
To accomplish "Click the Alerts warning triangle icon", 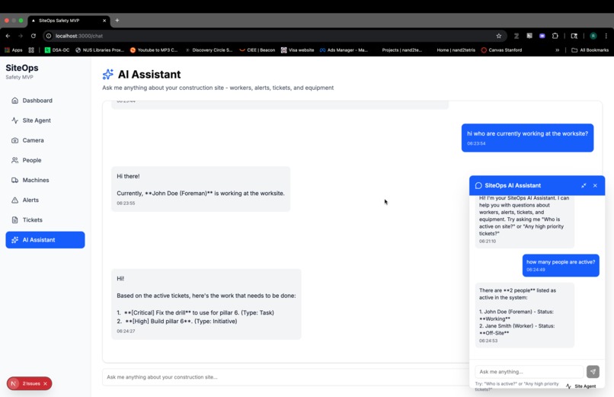I will point(15,200).
